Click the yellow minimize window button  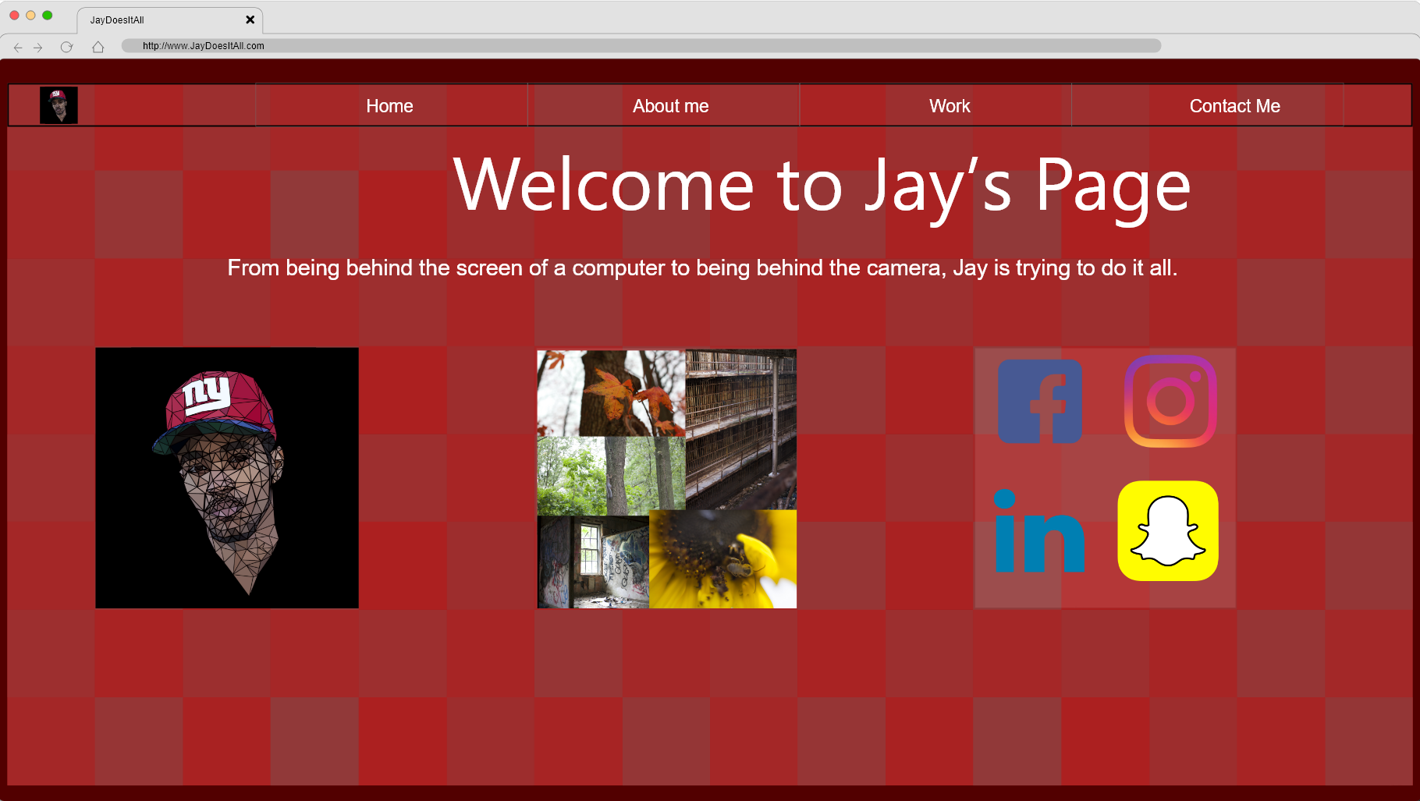(x=30, y=16)
